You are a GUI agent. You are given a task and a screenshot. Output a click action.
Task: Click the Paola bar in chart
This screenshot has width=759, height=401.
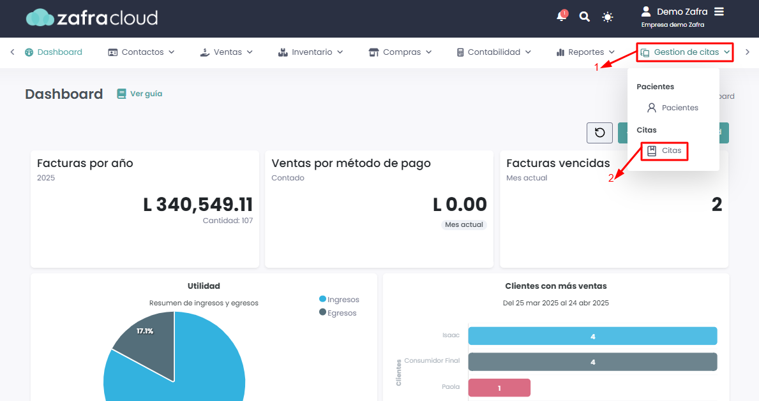499,388
